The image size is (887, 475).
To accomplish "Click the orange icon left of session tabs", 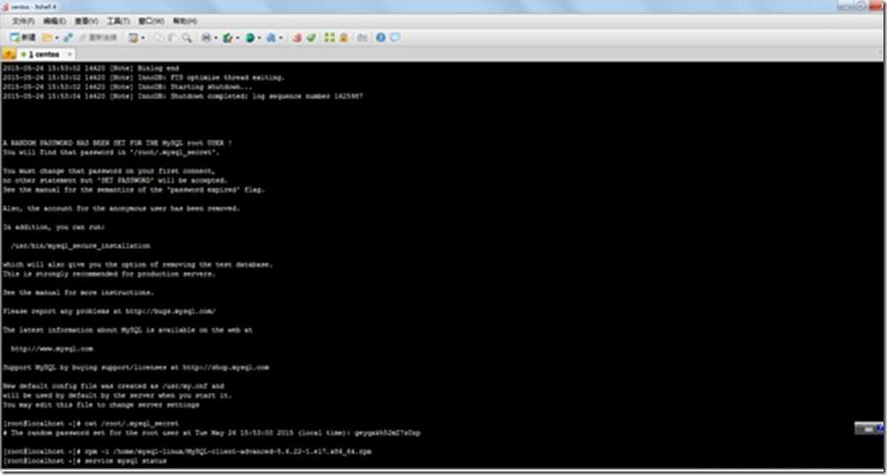I will [x=9, y=55].
